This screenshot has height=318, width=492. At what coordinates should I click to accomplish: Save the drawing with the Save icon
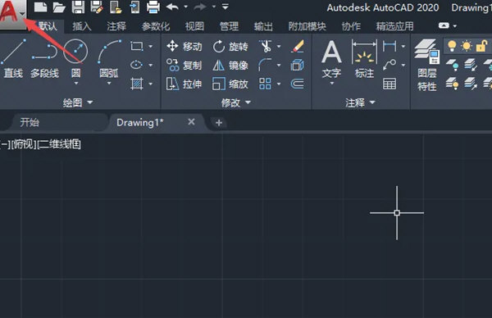[78, 7]
